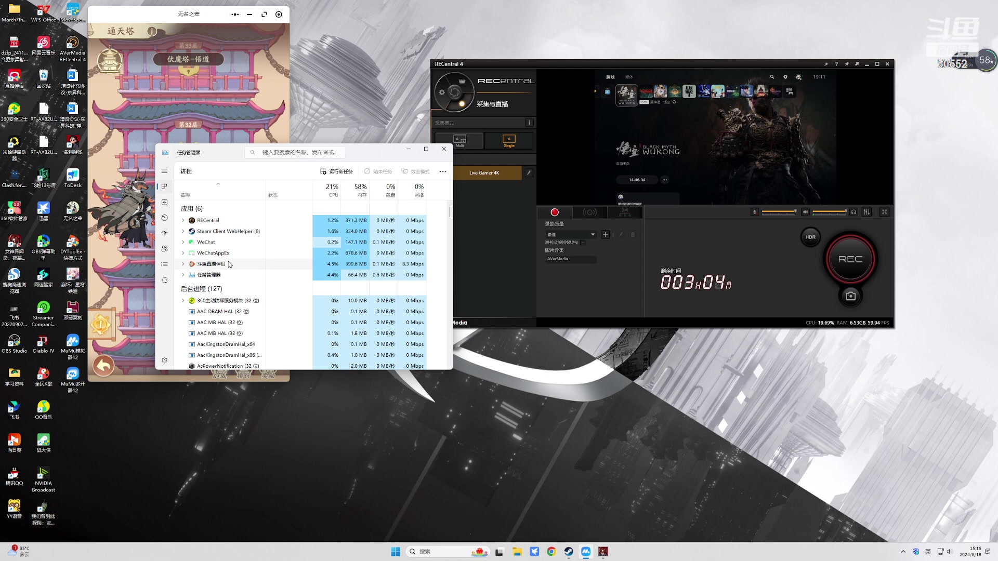Click the AVerMedia category field in RECentral

tap(571, 259)
